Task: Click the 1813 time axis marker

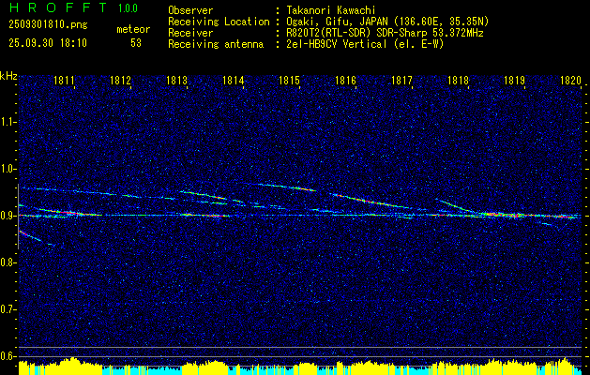Action: (177, 80)
